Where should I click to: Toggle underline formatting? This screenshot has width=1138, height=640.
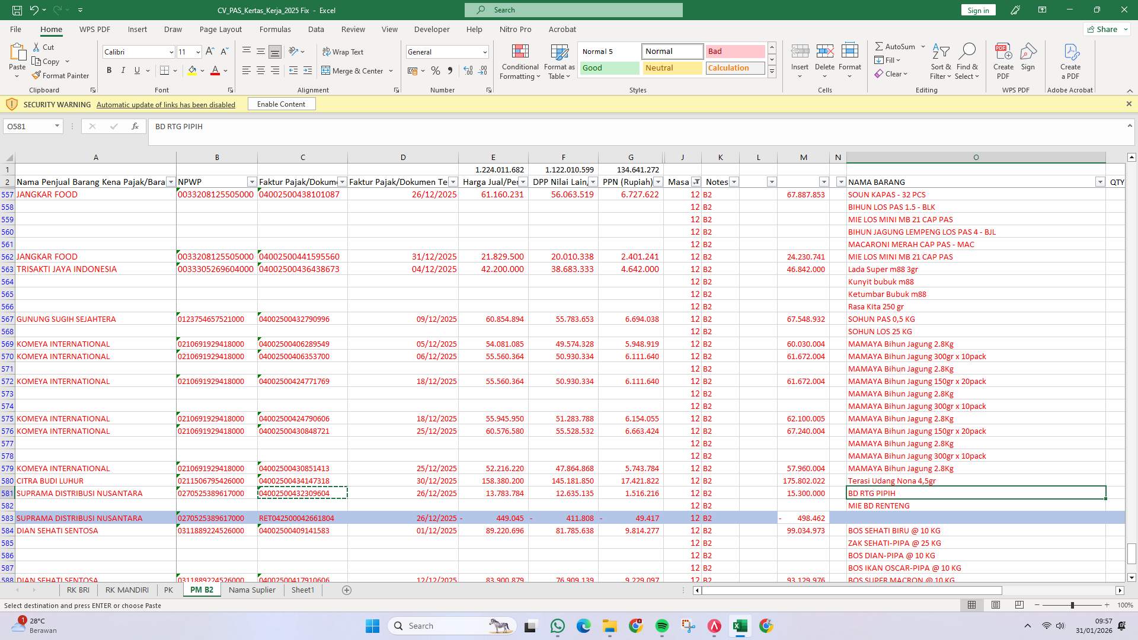pyautogui.click(x=136, y=71)
